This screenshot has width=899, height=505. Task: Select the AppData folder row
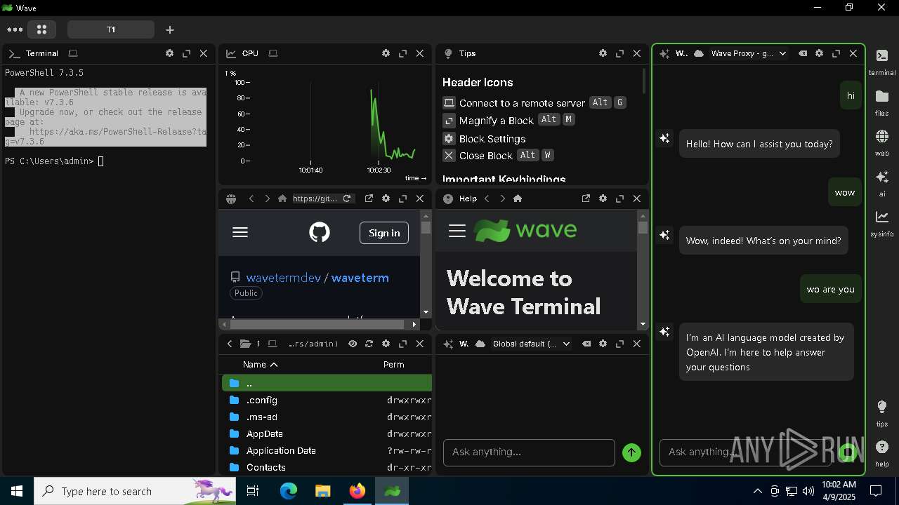(x=327, y=433)
